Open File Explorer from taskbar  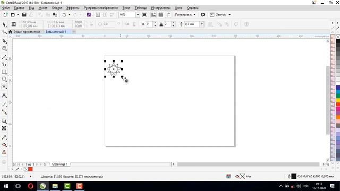click(x=55, y=186)
